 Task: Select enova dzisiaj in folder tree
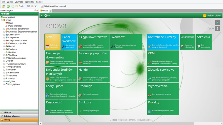[x=9, y=17]
